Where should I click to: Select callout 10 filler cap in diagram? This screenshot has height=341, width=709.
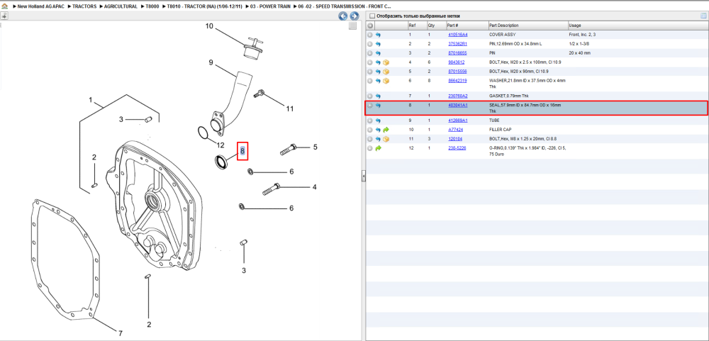pos(209,26)
